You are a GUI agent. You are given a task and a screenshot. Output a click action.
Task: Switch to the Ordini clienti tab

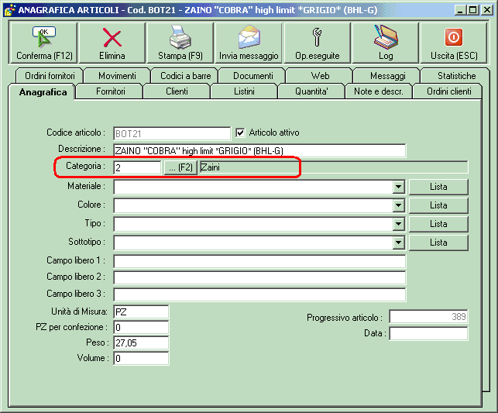(x=448, y=91)
